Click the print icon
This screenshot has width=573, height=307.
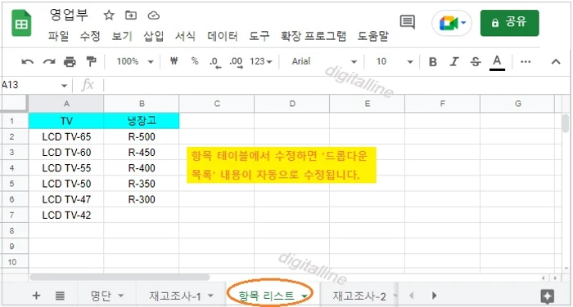point(70,61)
